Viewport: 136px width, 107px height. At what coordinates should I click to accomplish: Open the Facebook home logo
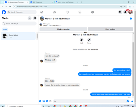[x=4, y=12]
